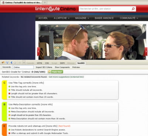Activate the Firebug inspect element icon
Image resolution: width=148 pixels, height=136 pixels.
7,63
